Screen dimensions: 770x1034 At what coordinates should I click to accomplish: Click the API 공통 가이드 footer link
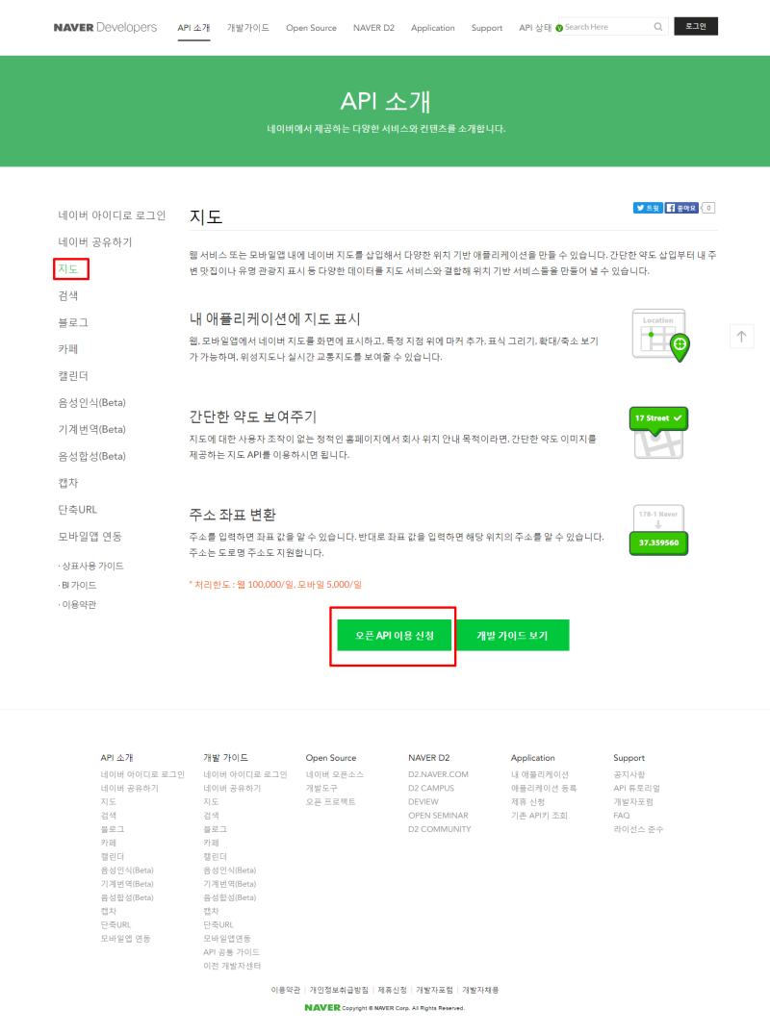(x=231, y=952)
